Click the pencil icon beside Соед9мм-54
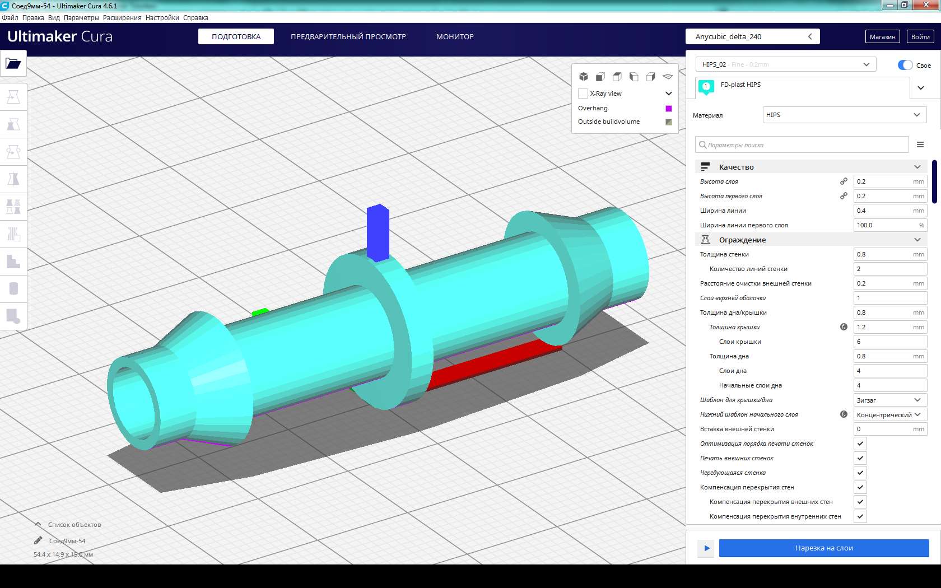This screenshot has height=588, width=941. 38,540
